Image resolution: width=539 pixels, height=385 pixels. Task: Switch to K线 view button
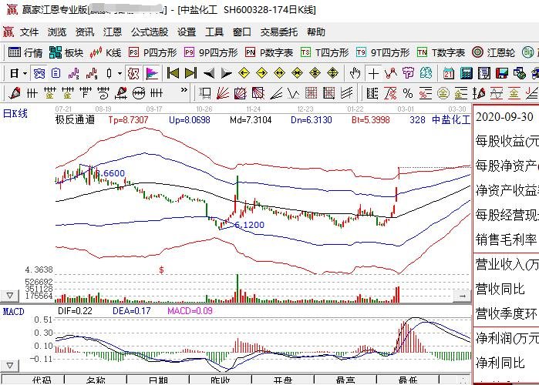tap(106, 52)
